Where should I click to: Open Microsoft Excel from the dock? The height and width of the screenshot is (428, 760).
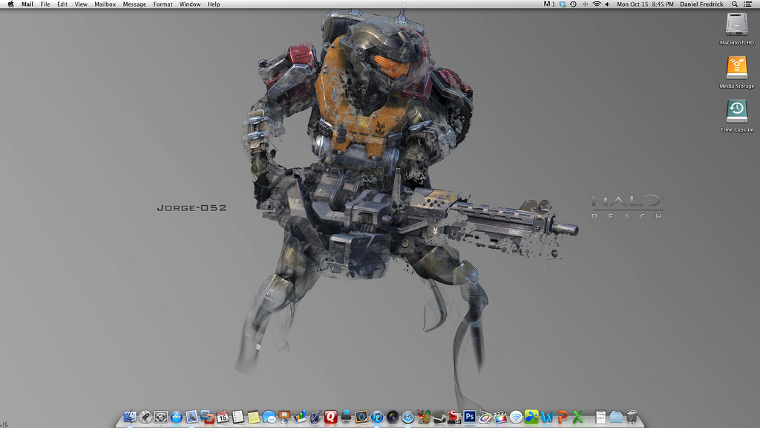coord(577,417)
